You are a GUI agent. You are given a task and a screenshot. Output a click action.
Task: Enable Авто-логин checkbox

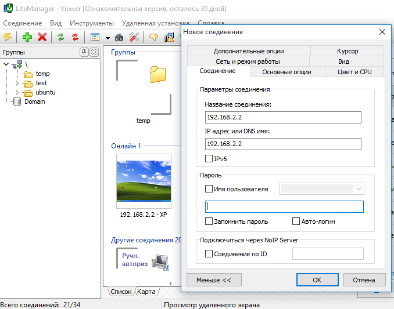tap(296, 221)
